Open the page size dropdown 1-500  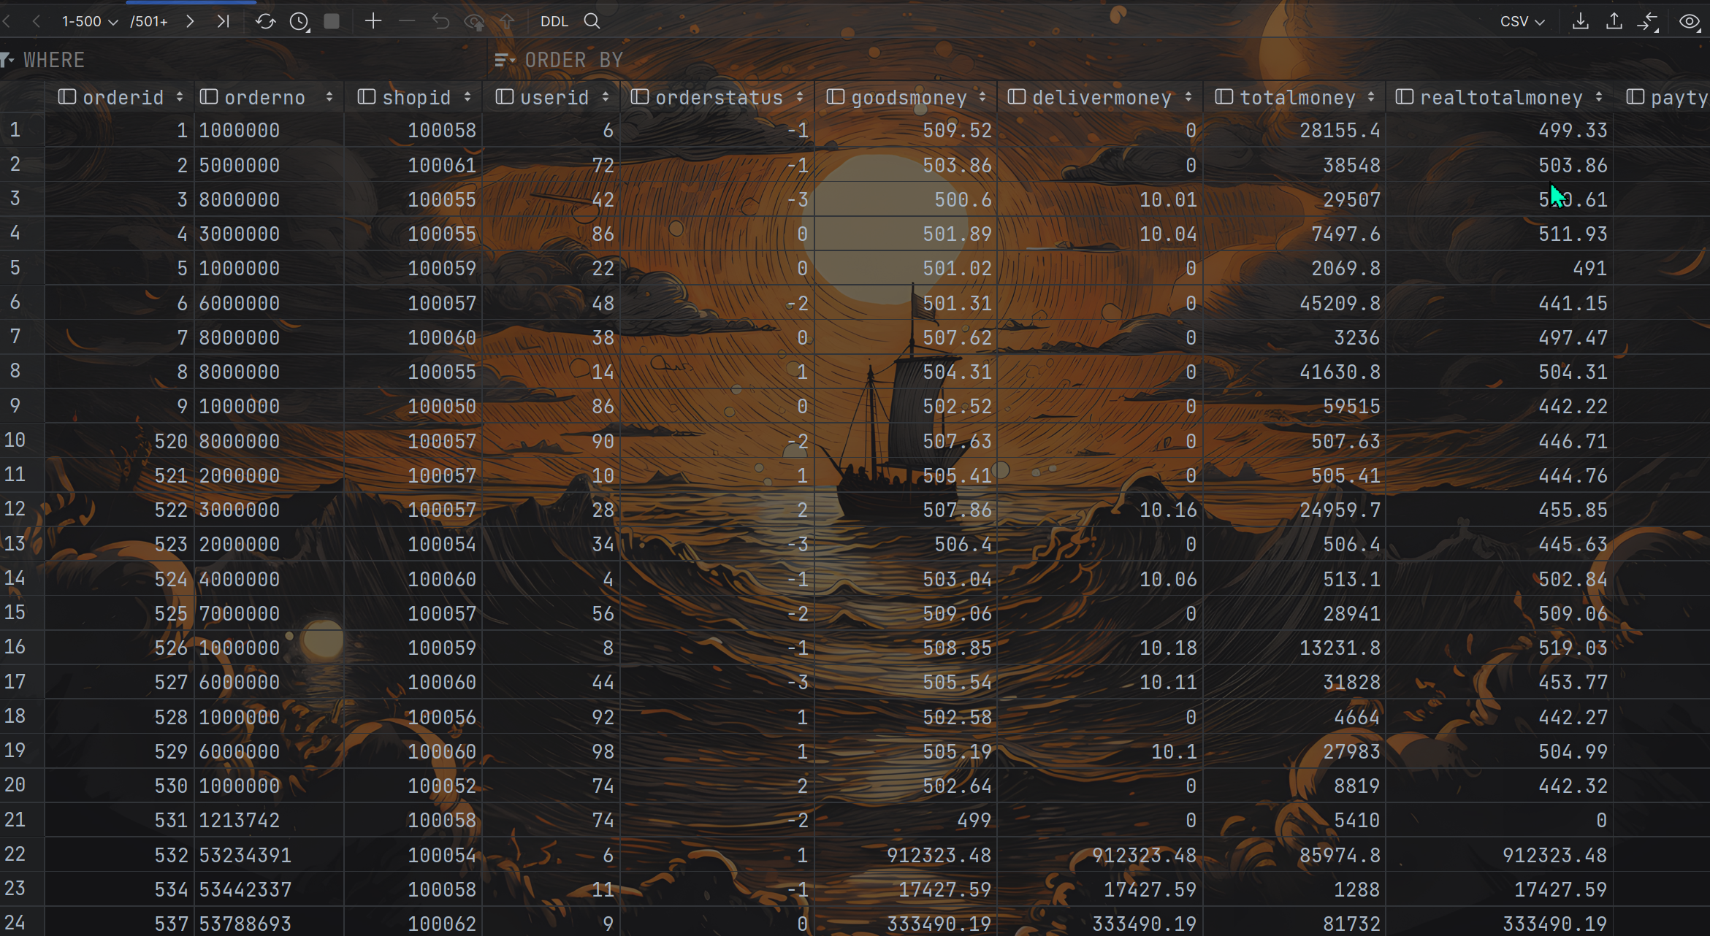pos(89,21)
